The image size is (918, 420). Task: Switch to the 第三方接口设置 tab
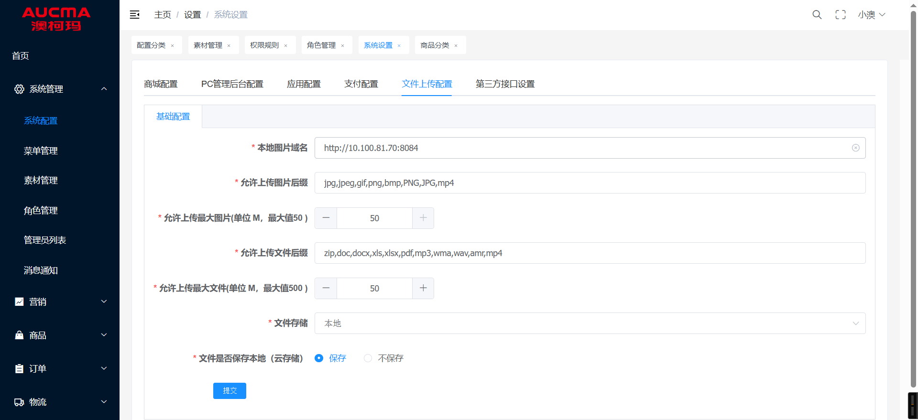505,84
